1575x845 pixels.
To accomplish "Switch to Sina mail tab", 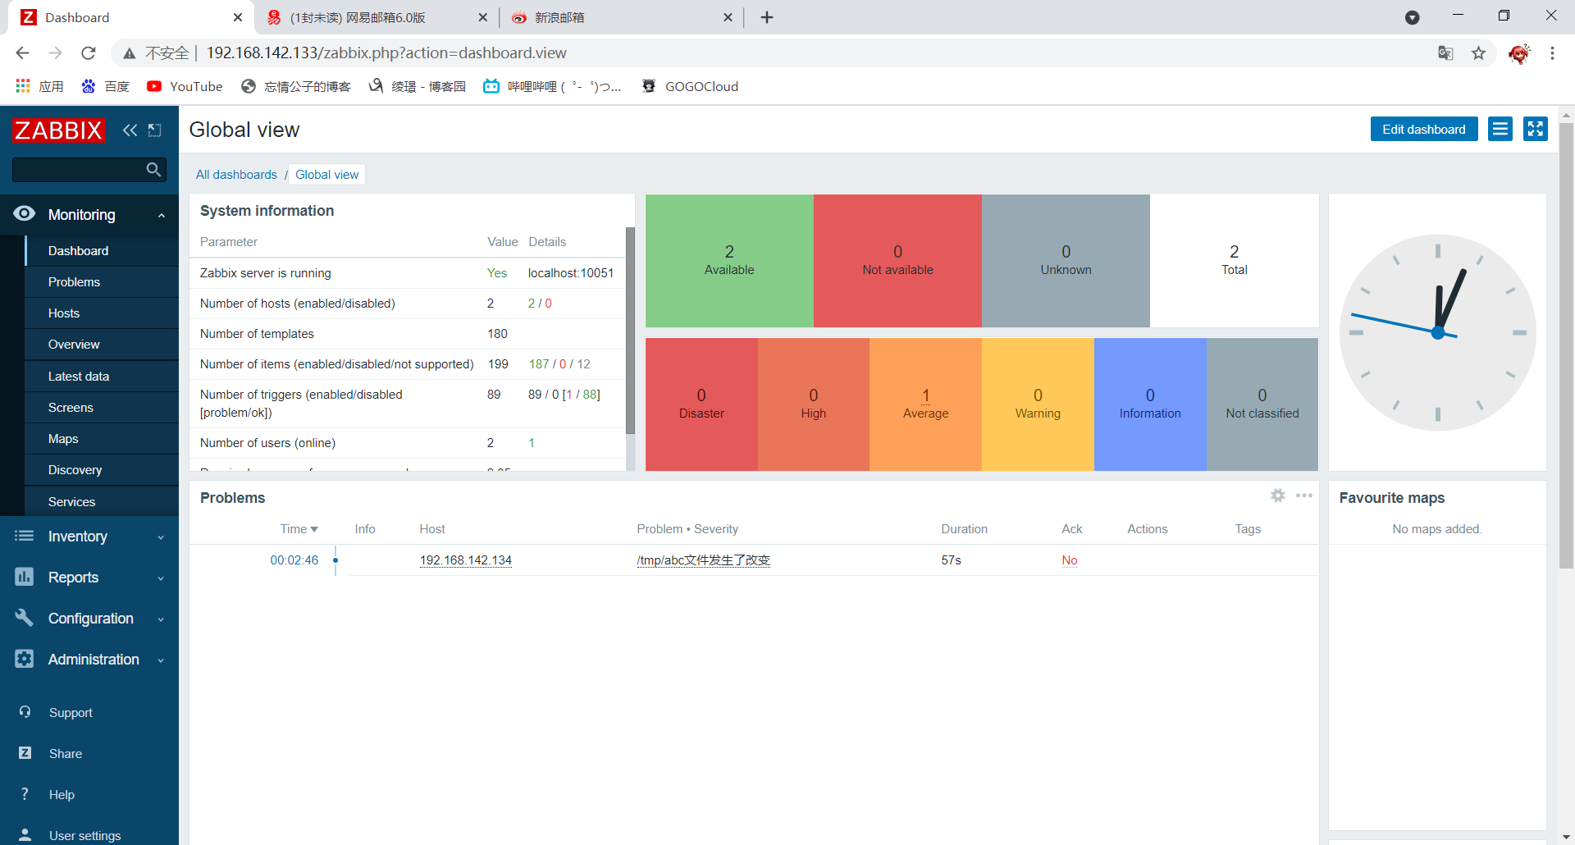I will 620,17.
